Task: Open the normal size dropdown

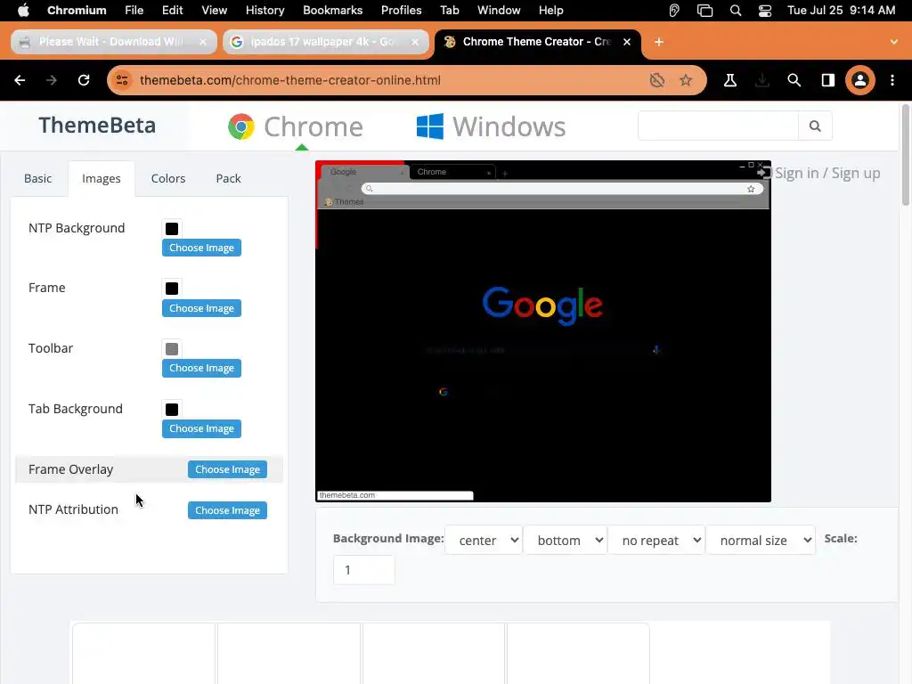Action: point(761,541)
